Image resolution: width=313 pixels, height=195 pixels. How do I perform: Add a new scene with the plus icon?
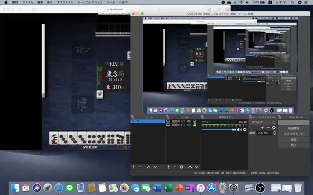pos(134,167)
